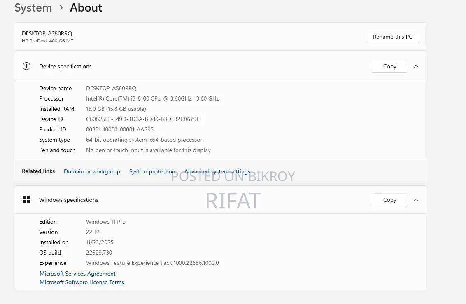Click the Processor label

tap(51, 98)
